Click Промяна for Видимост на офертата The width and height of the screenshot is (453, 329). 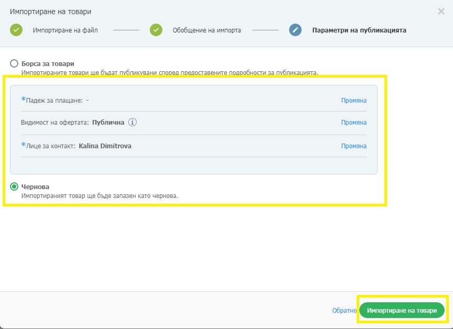coord(353,123)
